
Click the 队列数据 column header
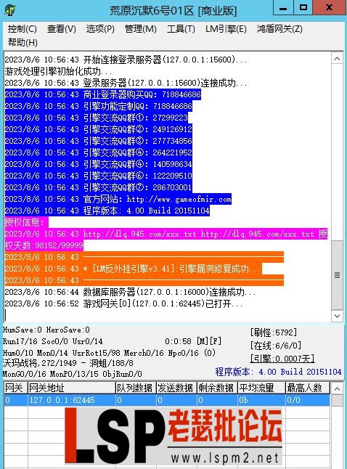pos(136,388)
